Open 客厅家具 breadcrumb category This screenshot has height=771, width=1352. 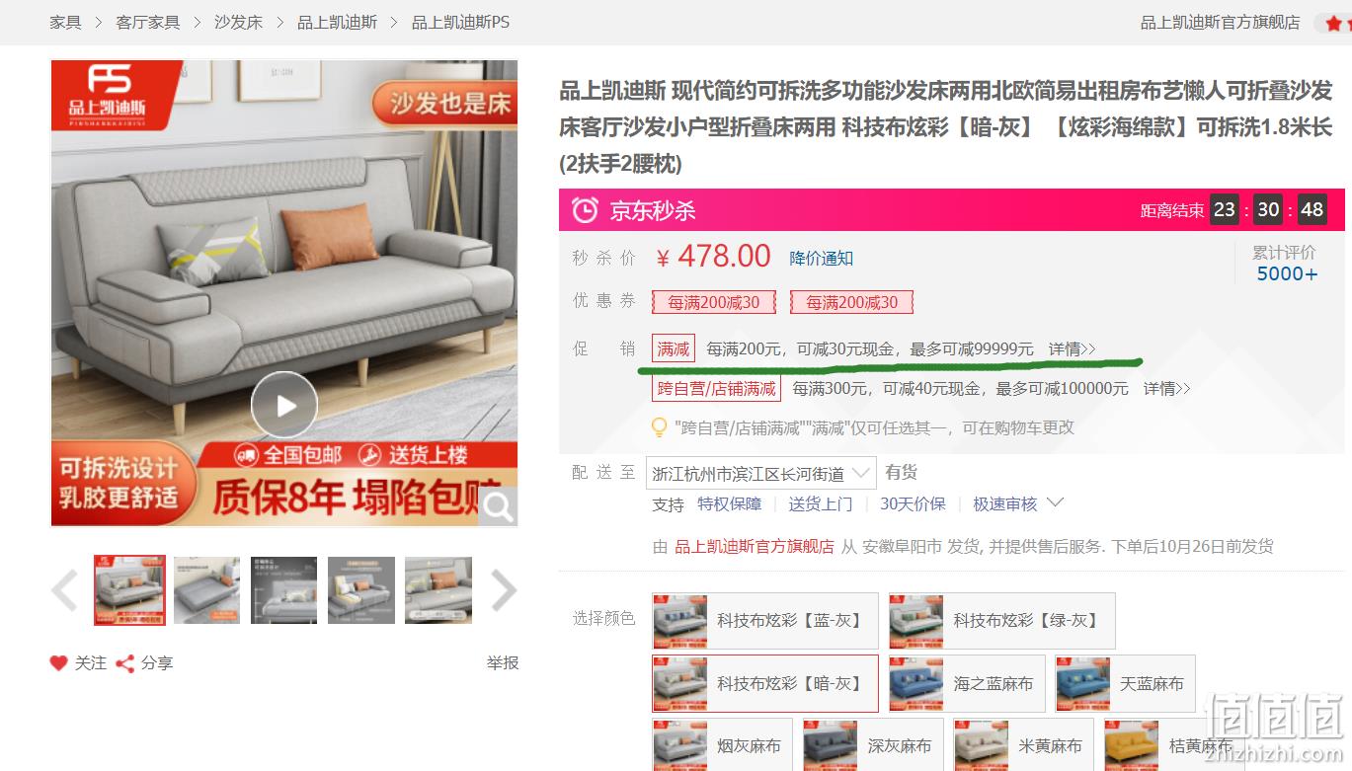(x=147, y=22)
